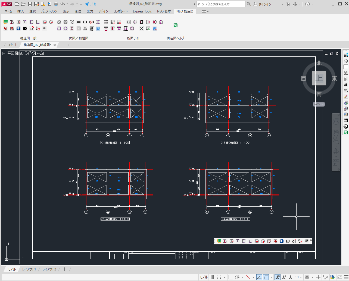
Task: Toggle ortho mode in the status bar
Action: tap(230, 277)
